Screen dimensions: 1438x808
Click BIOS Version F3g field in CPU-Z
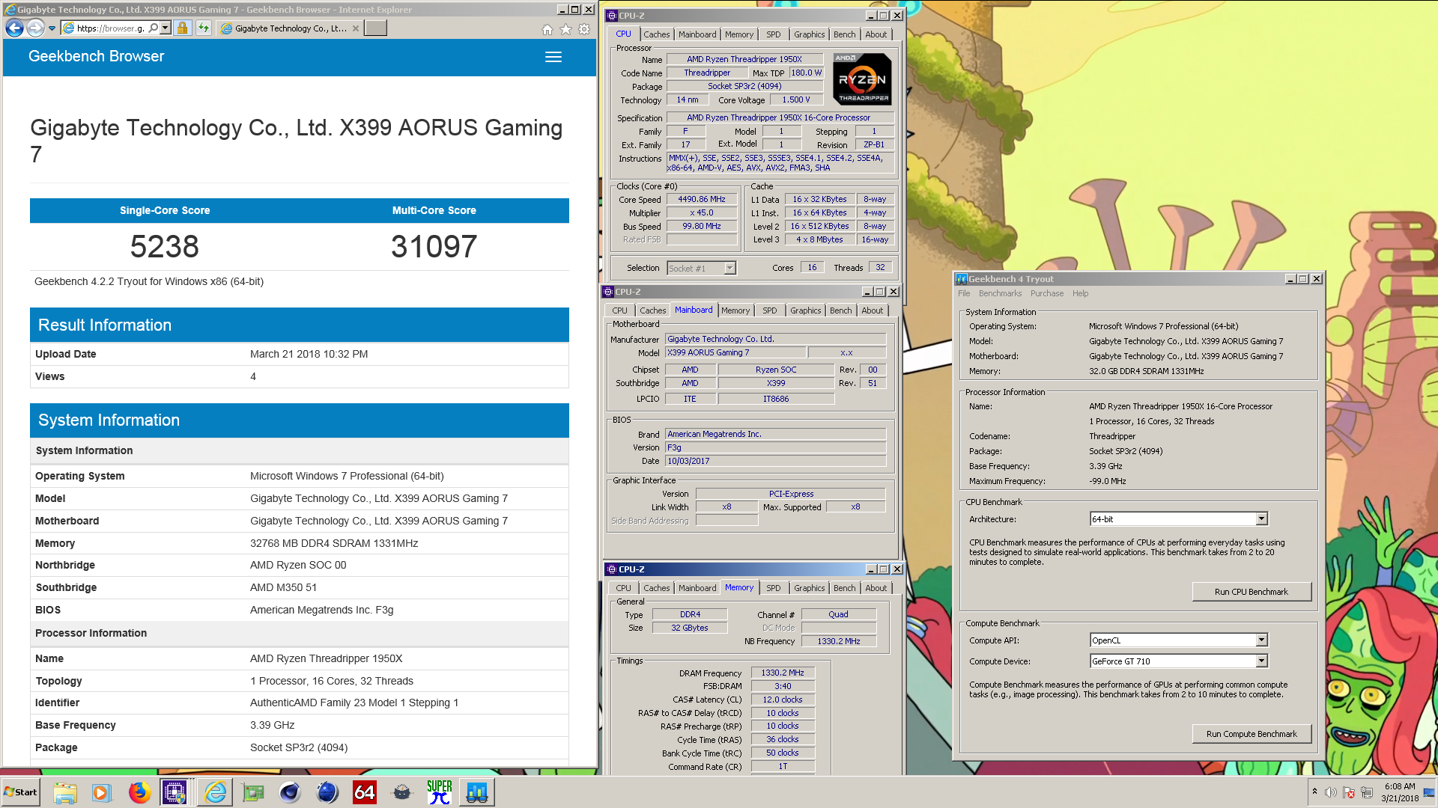pyautogui.click(x=775, y=447)
